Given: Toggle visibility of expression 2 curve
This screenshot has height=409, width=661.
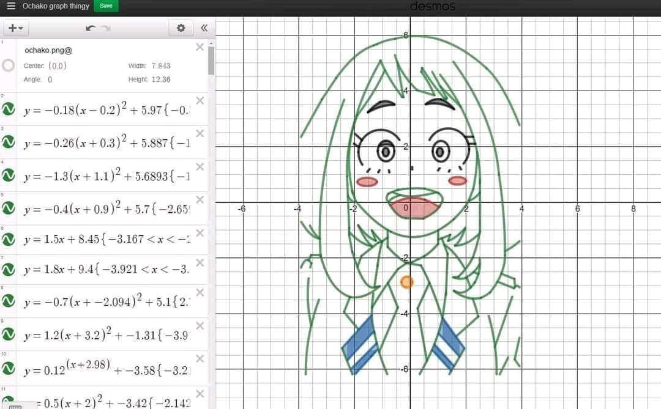Looking at the screenshot, I should tap(8, 109).
